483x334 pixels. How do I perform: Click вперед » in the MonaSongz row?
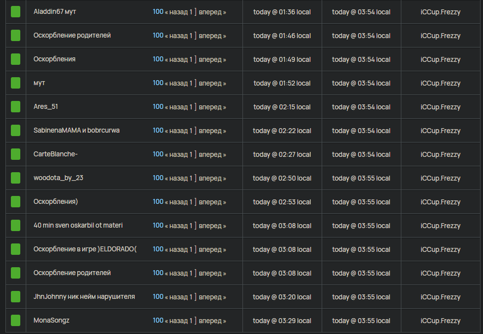pos(212,321)
